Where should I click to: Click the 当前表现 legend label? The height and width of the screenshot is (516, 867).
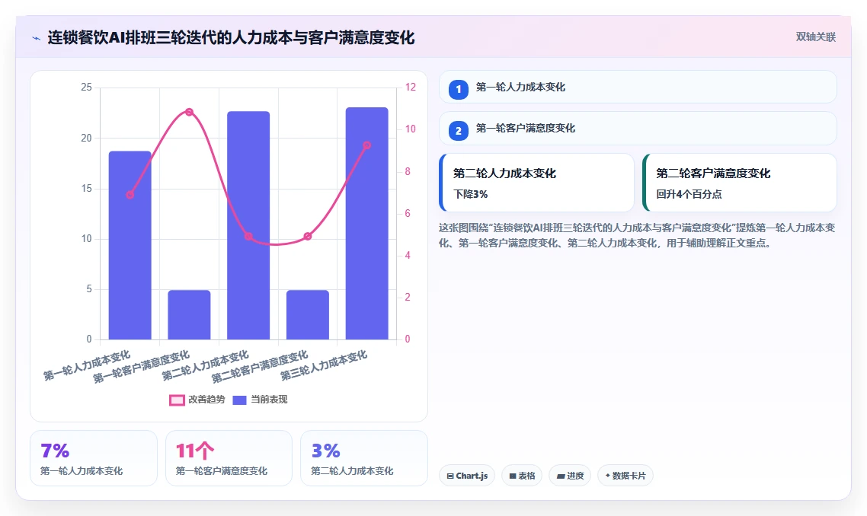269,400
